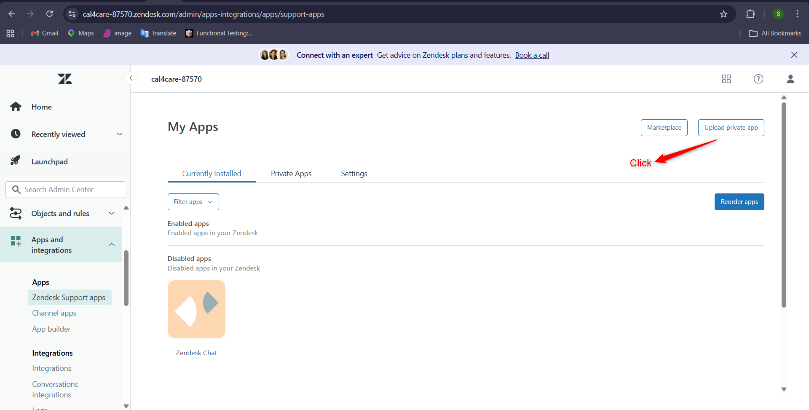This screenshot has width=809, height=410.
Task: Bookmark this page with the star icon
Action: (x=723, y=14)
